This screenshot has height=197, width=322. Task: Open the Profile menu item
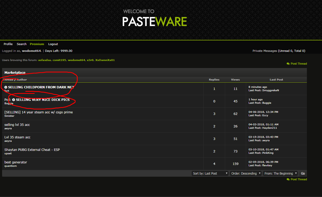point(8,44)
